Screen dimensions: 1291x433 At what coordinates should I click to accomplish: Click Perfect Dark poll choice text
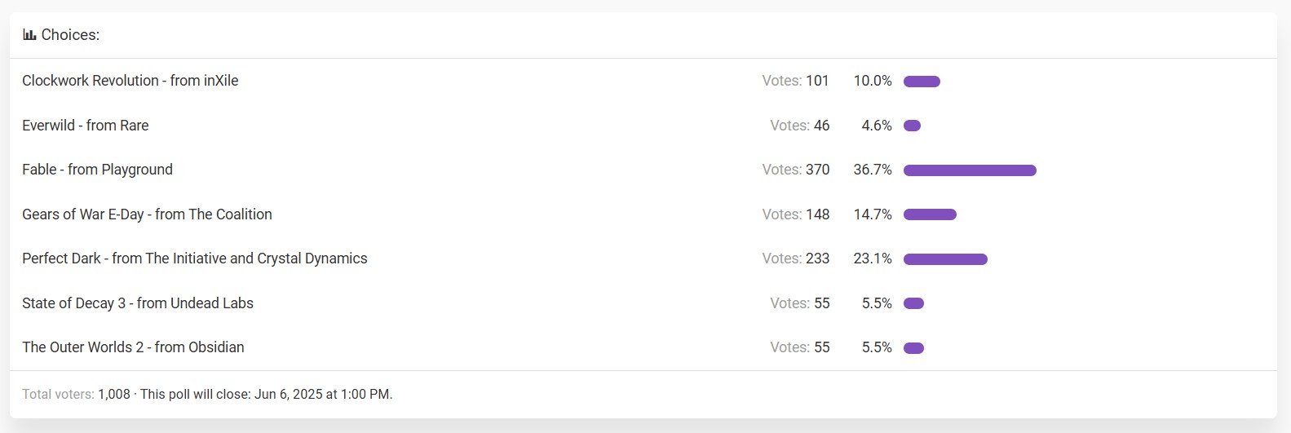pyautogui.click(x=195, y=258)
